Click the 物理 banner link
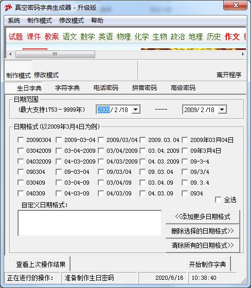Viewport: 251px width, 288px height. click(x=124, y=37)
